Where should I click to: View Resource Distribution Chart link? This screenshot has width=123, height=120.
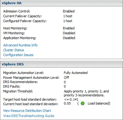point(27,111)
